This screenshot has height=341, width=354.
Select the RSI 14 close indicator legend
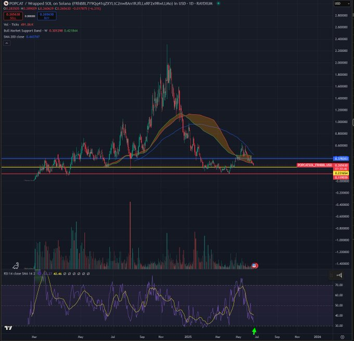pyautogui.click(x=19, y=273)
